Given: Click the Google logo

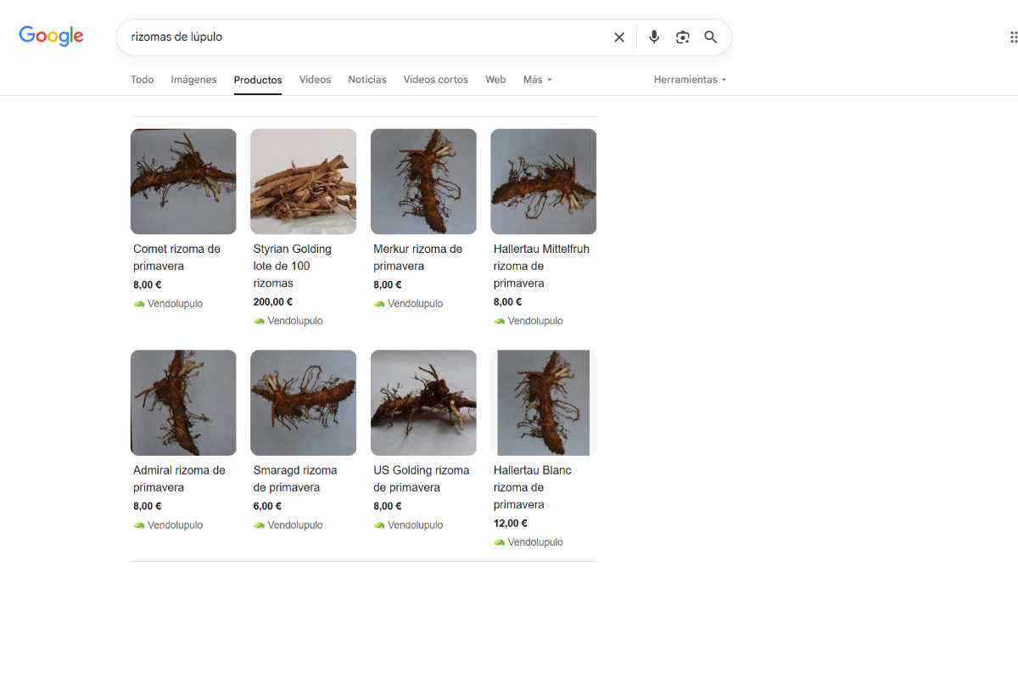Looking at the screenshot, I should tap(51, 36).
